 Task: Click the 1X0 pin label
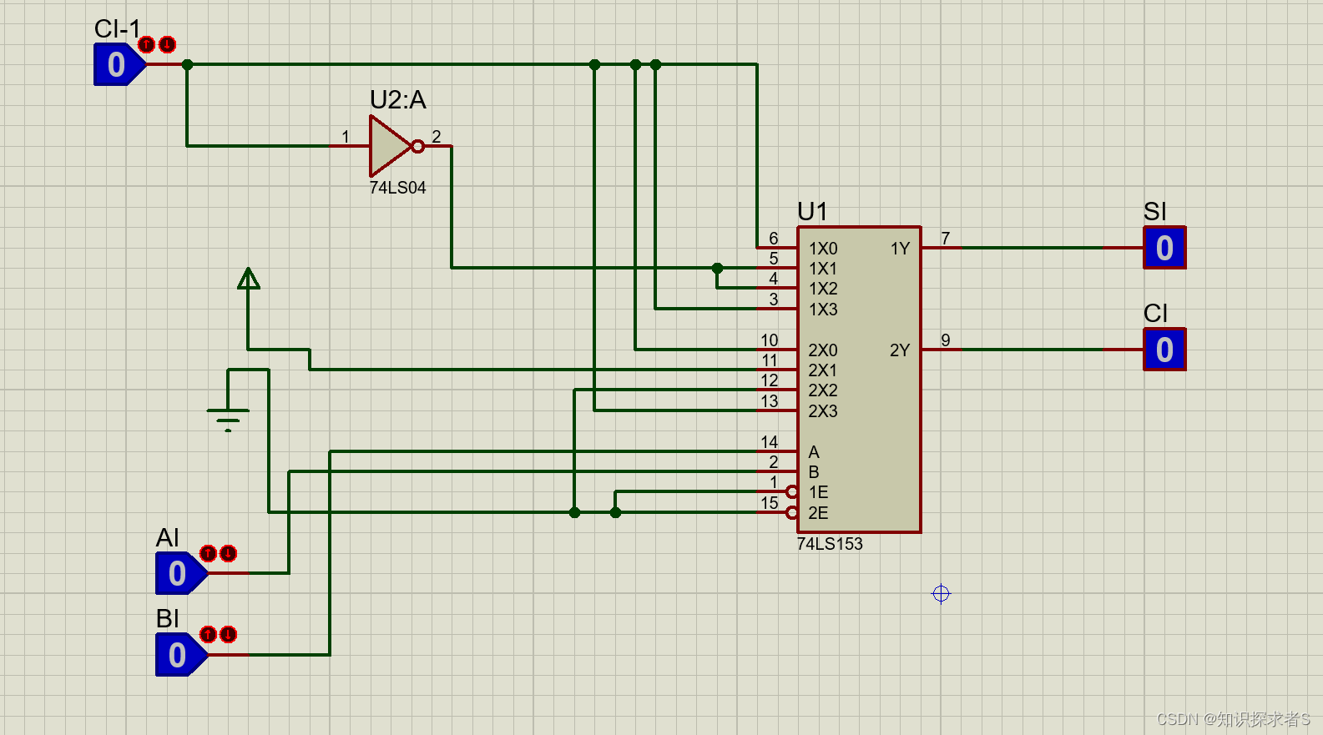coord(823,249)
